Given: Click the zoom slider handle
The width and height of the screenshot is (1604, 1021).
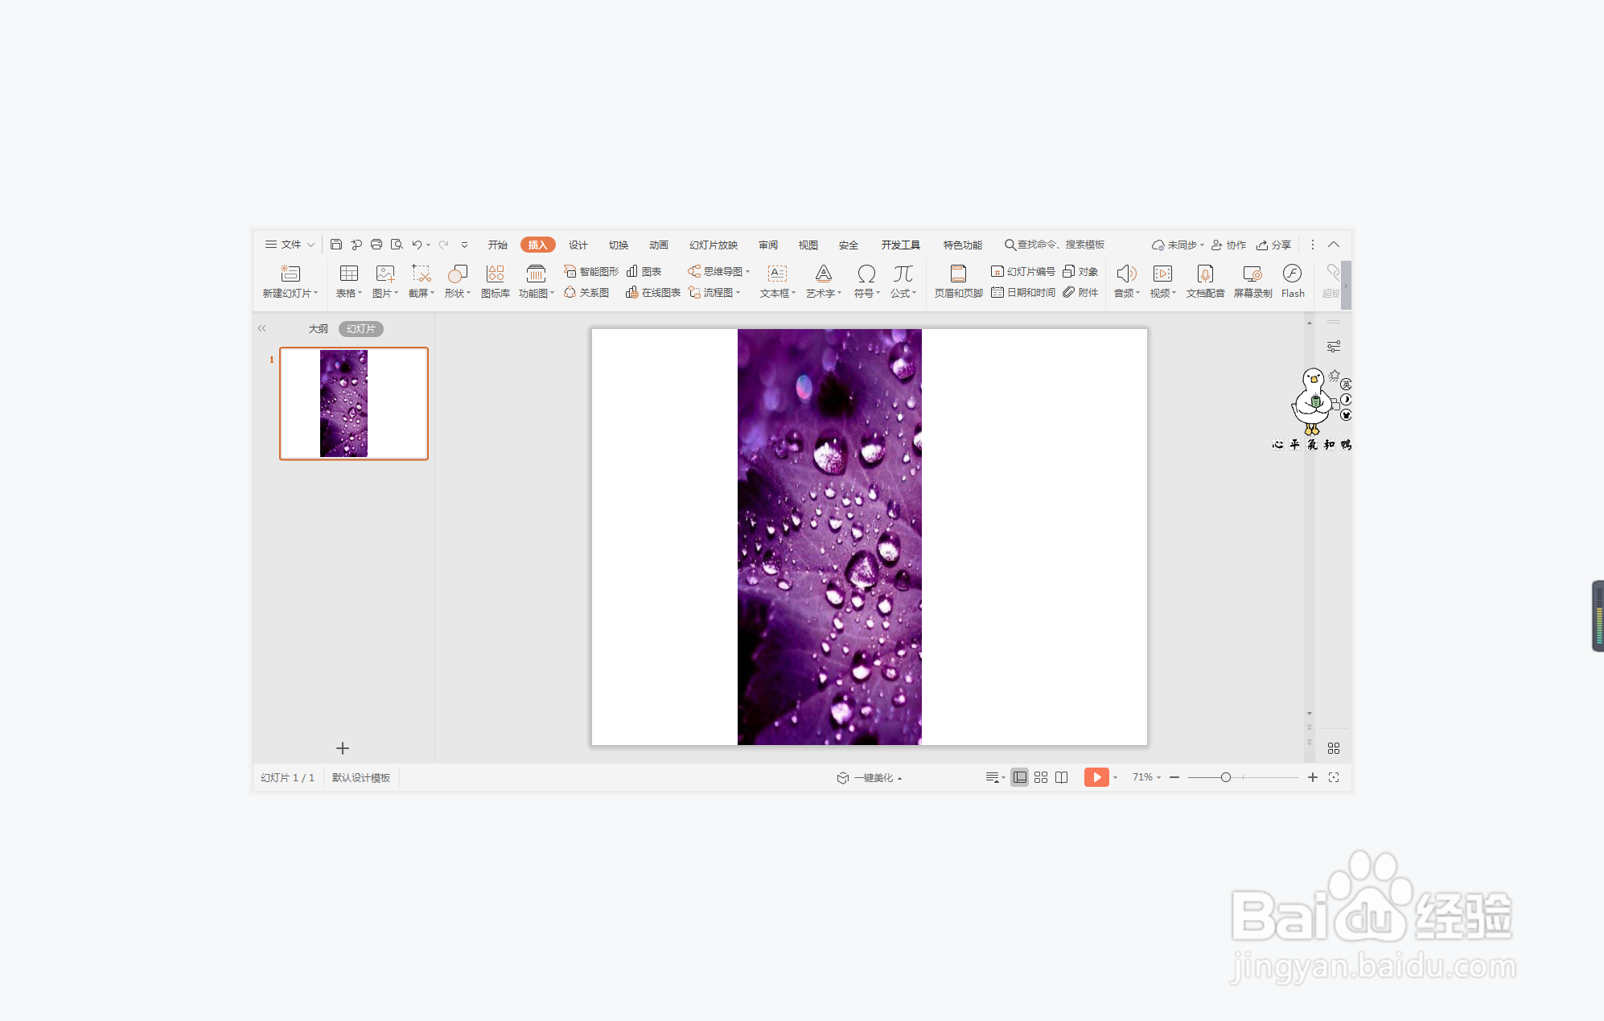Looking at the screenshot, I should click(x=1225, y=777).
